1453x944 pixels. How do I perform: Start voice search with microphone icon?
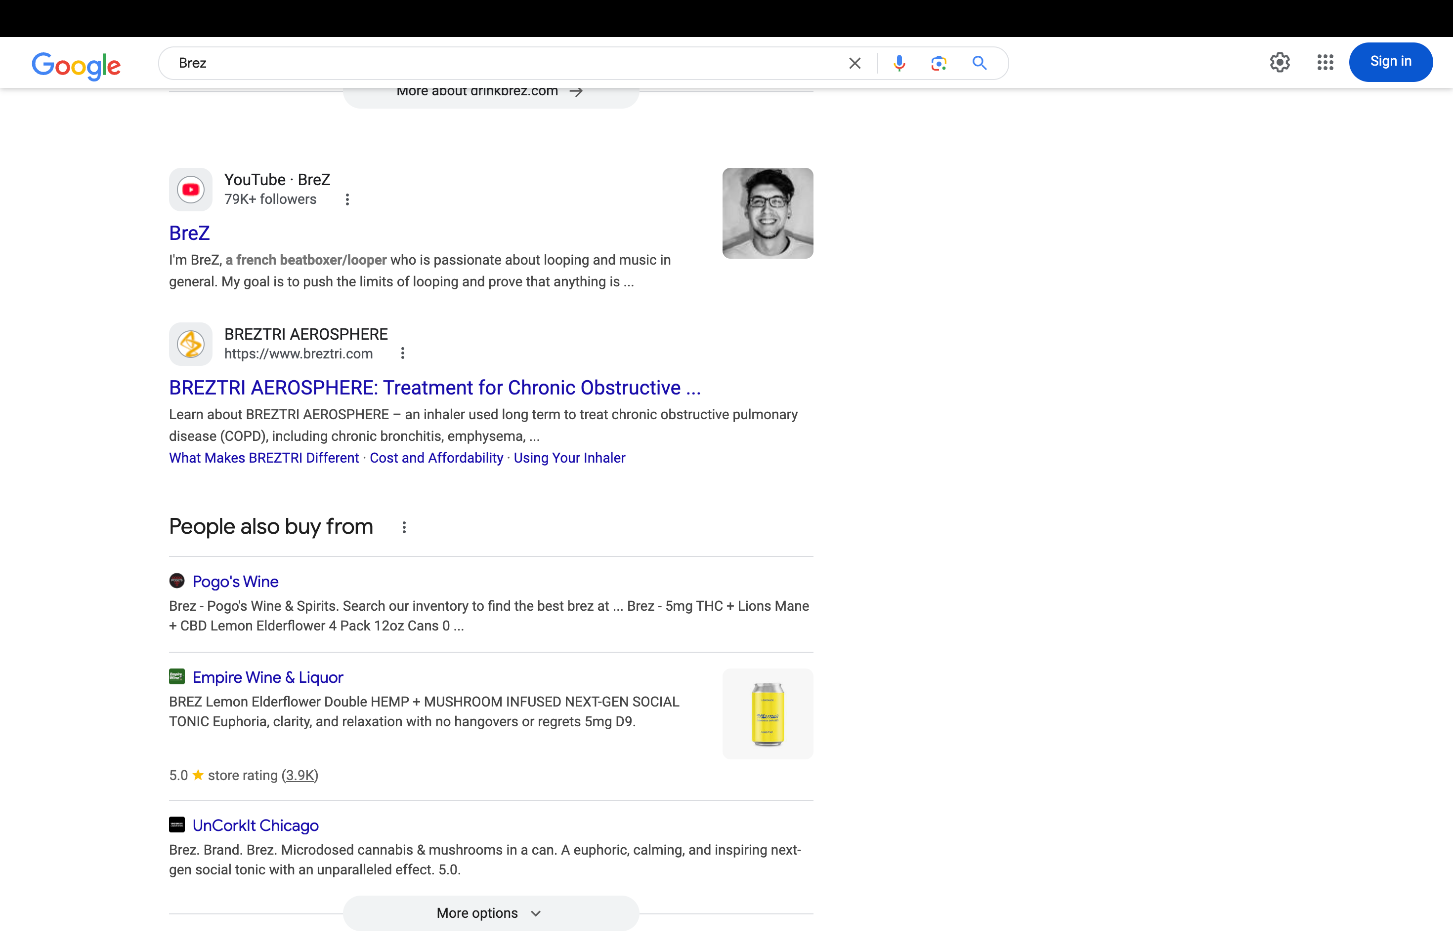coord(898,63)
